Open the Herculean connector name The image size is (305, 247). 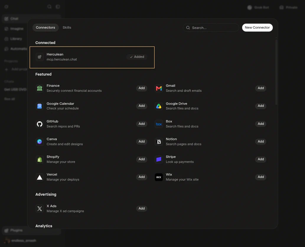(55, 54)
